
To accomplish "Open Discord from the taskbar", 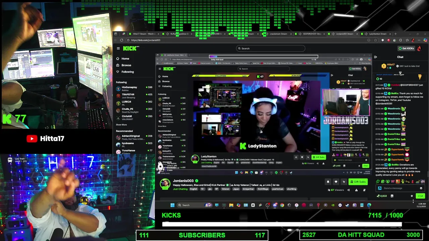I will (274, 205).
